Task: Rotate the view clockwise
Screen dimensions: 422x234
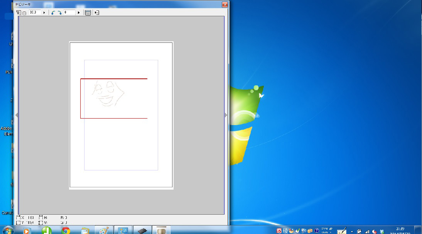Action: [60, 13]
